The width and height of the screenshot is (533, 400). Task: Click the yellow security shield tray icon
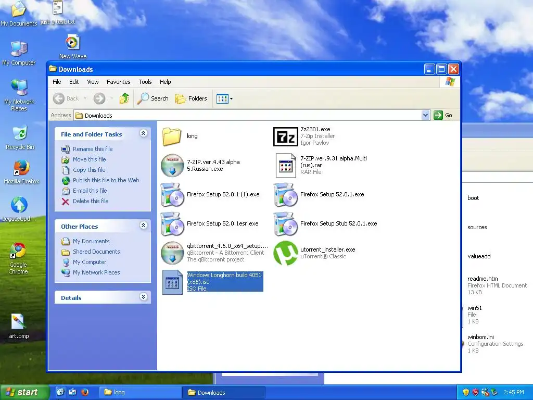point(466,392)
